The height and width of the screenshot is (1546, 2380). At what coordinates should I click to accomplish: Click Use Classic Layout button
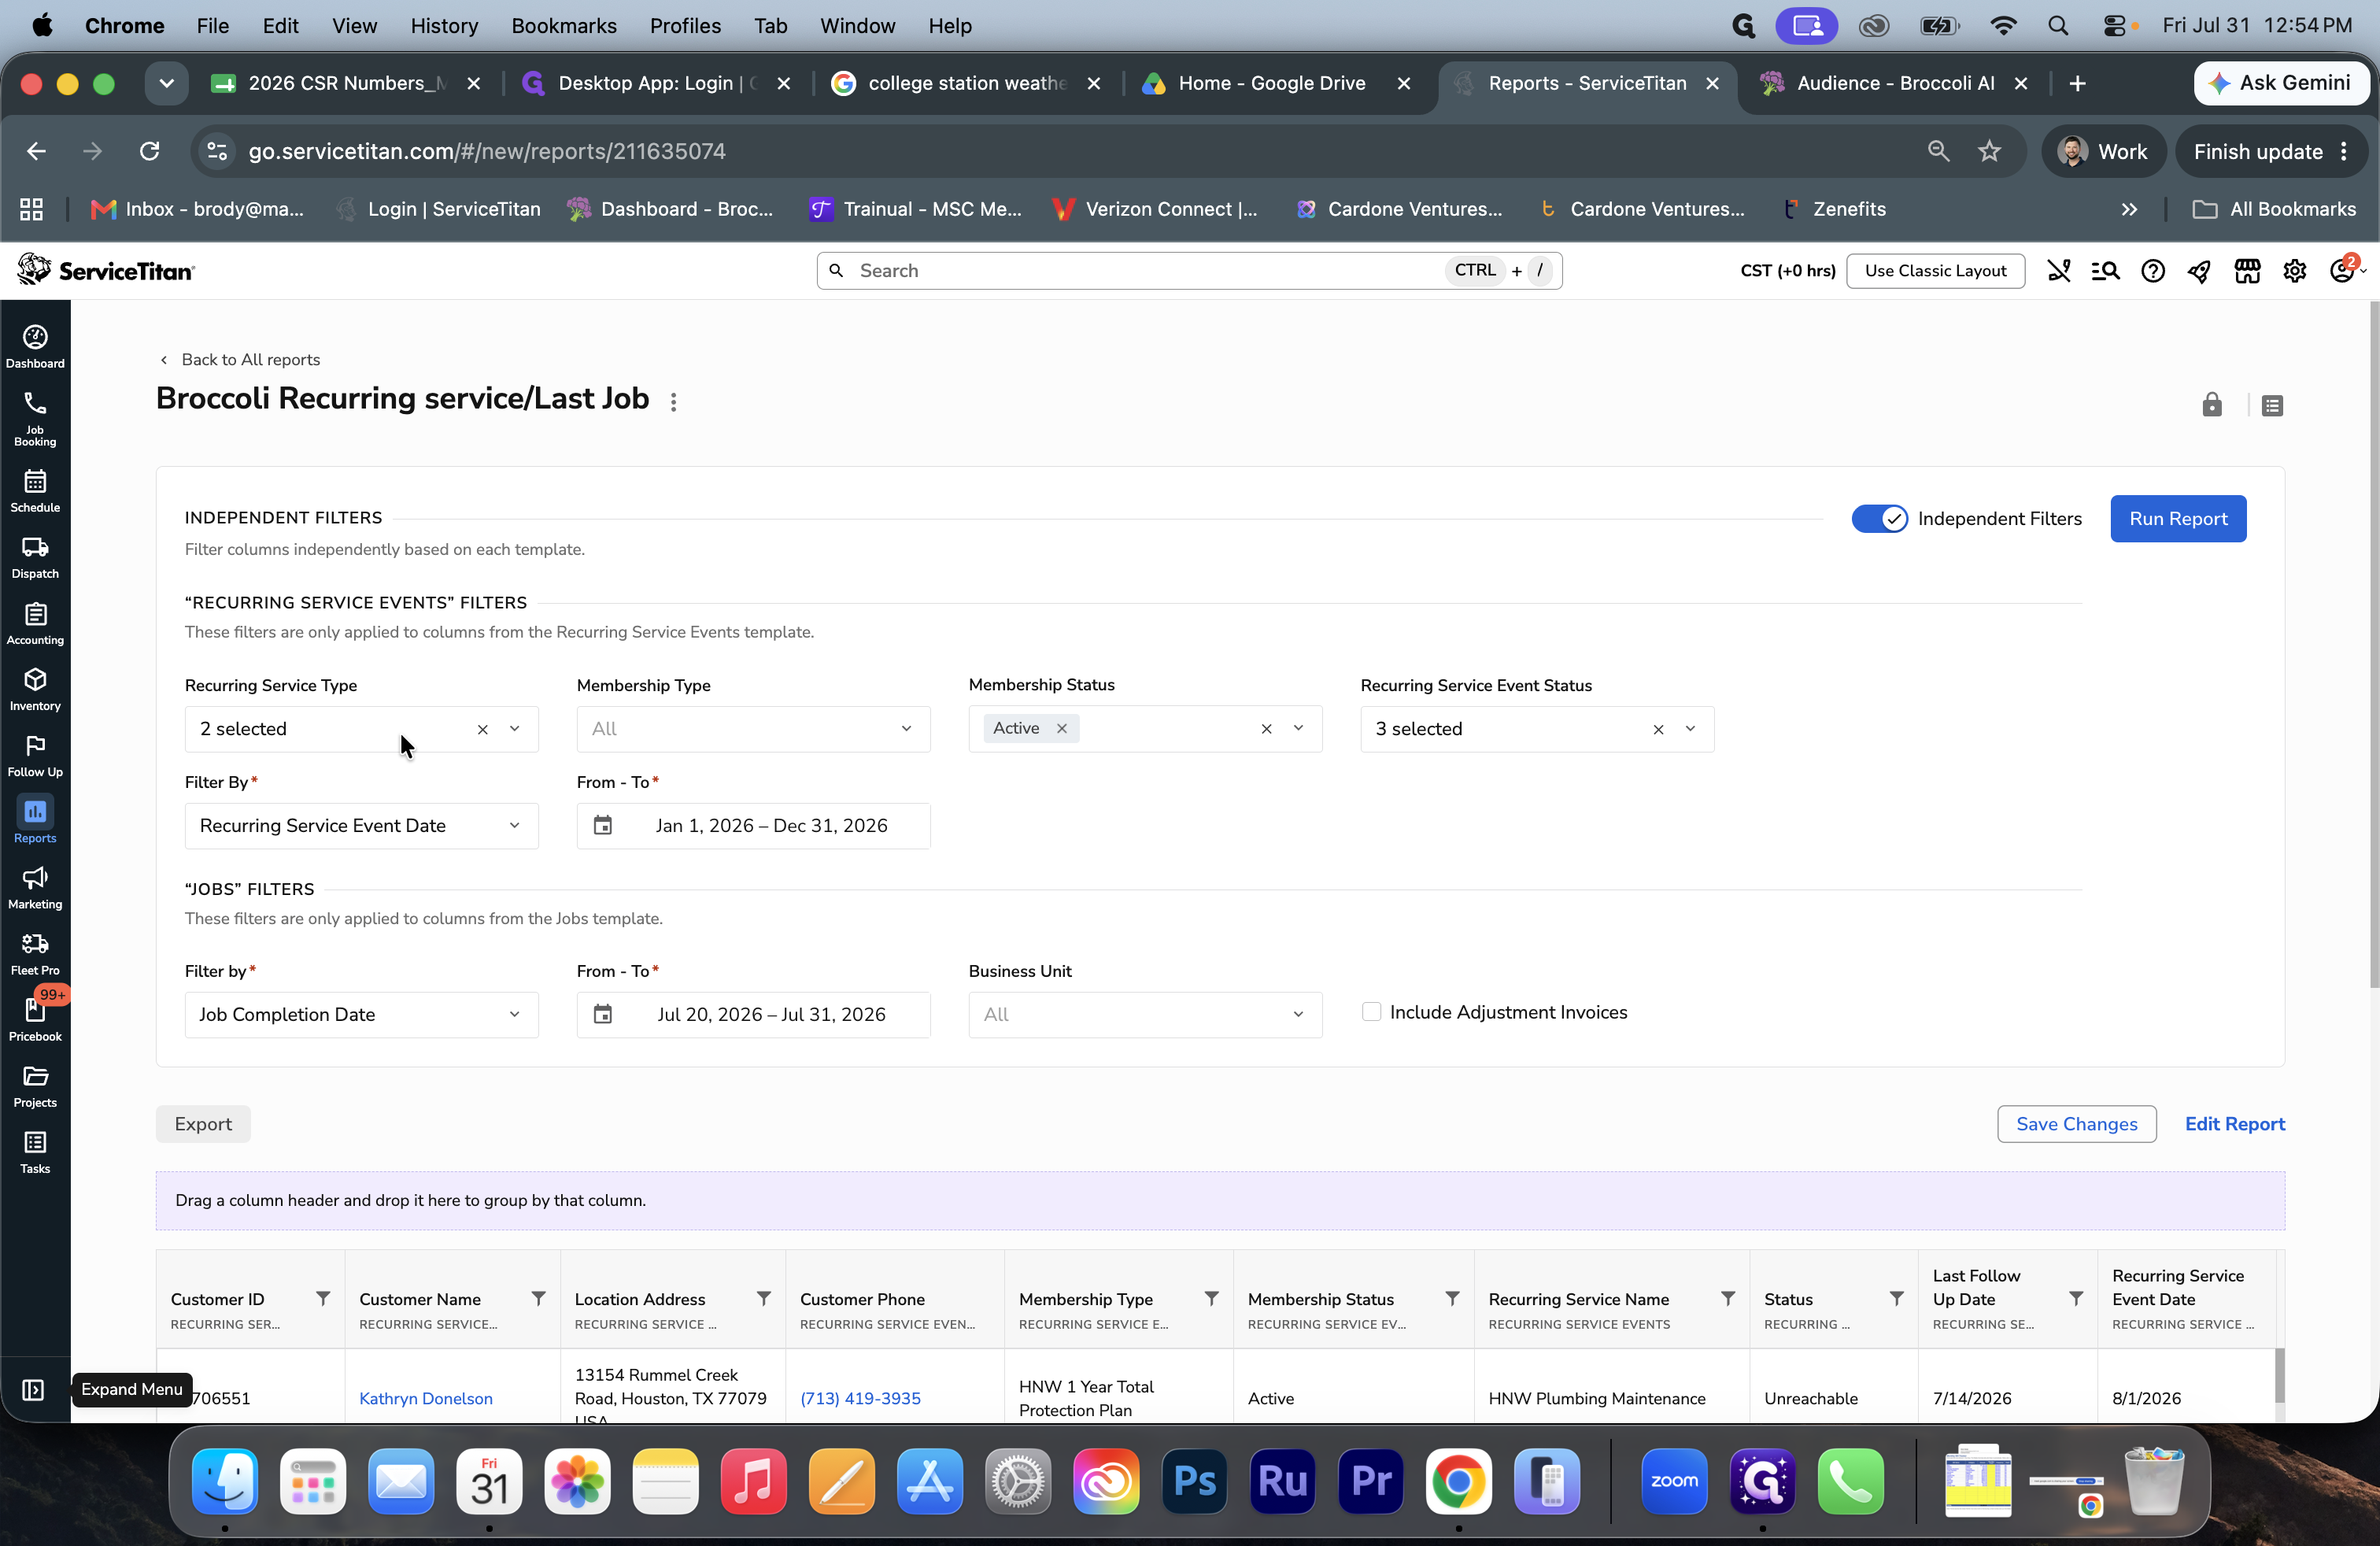(1935, 271)
